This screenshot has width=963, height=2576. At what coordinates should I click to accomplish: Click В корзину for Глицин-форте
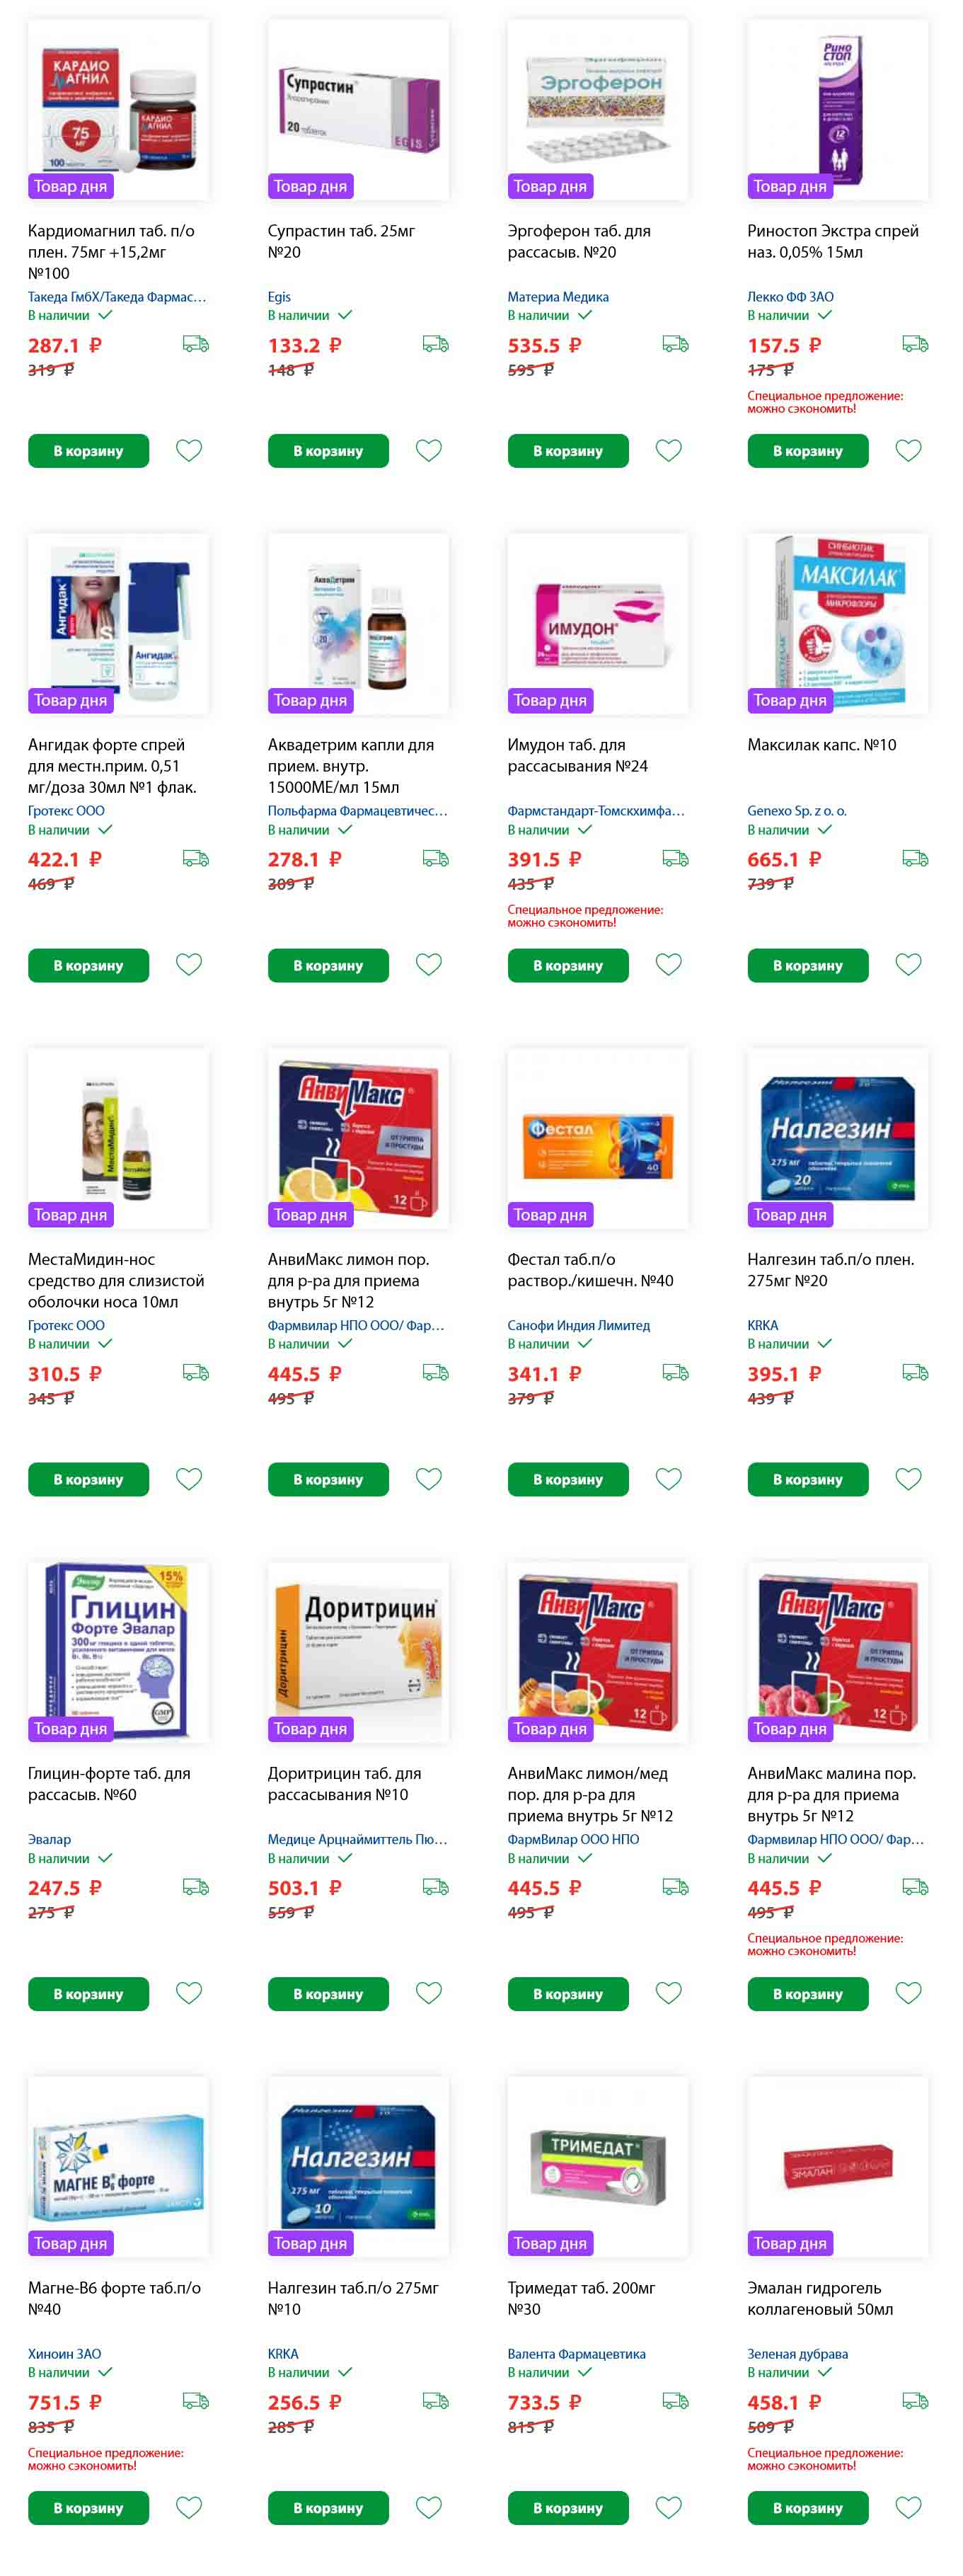coord(88,1993)
